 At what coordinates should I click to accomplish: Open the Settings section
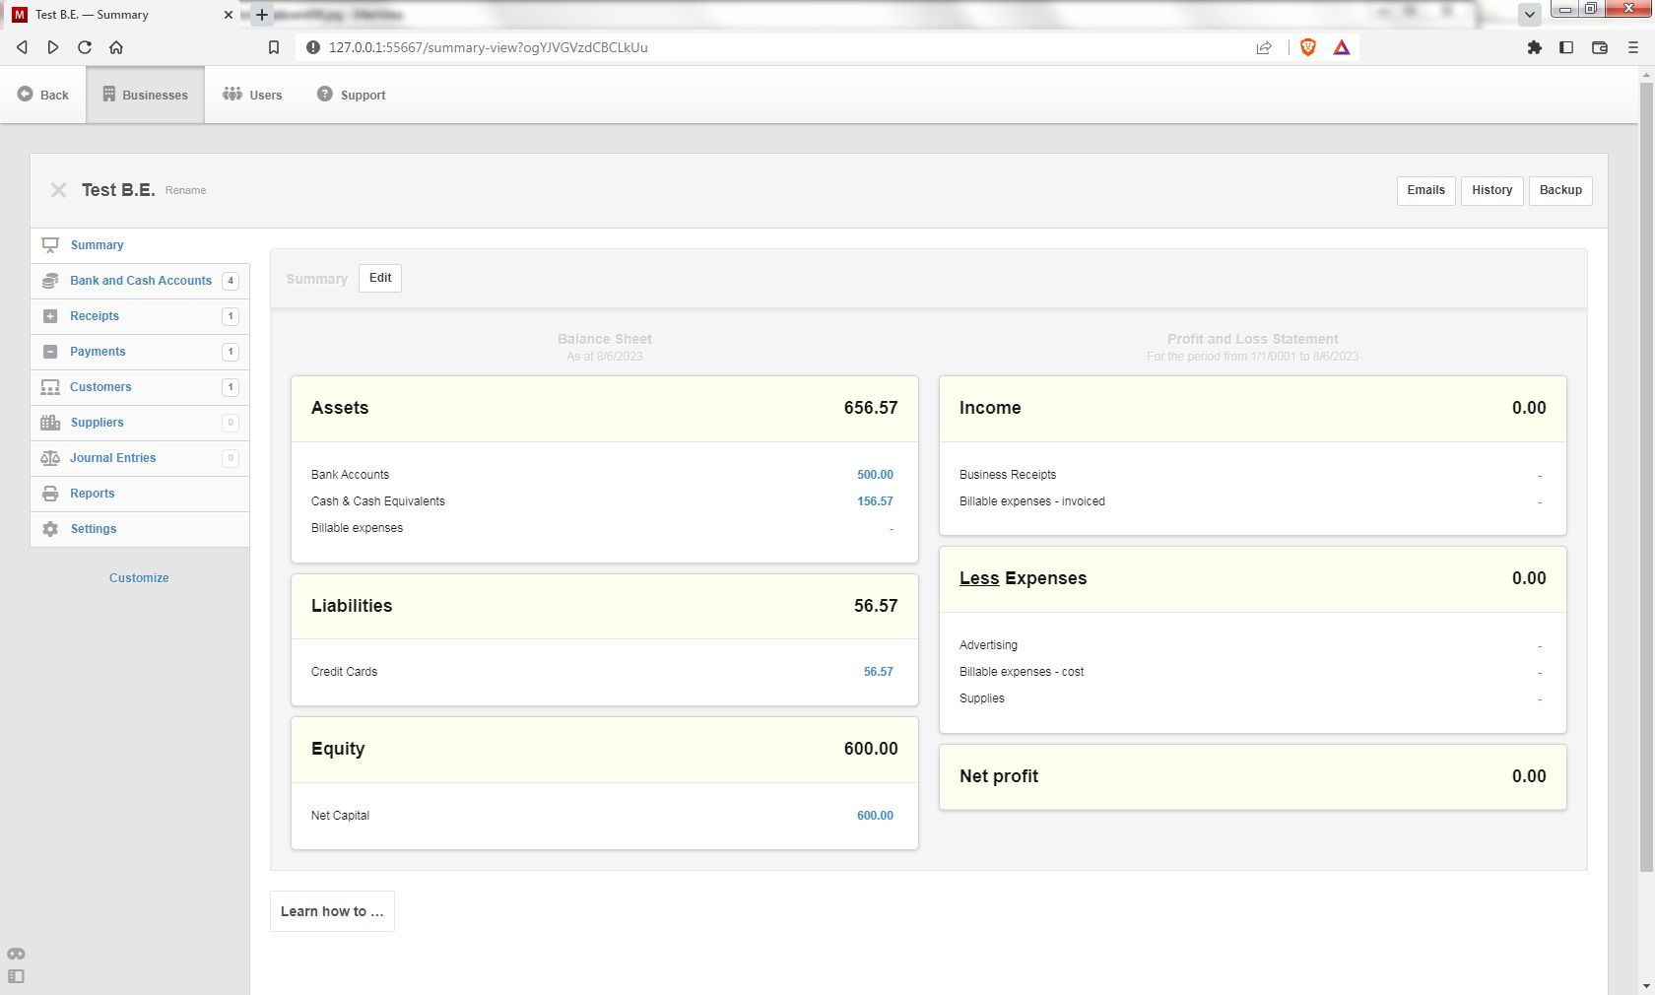click(139, 529)
